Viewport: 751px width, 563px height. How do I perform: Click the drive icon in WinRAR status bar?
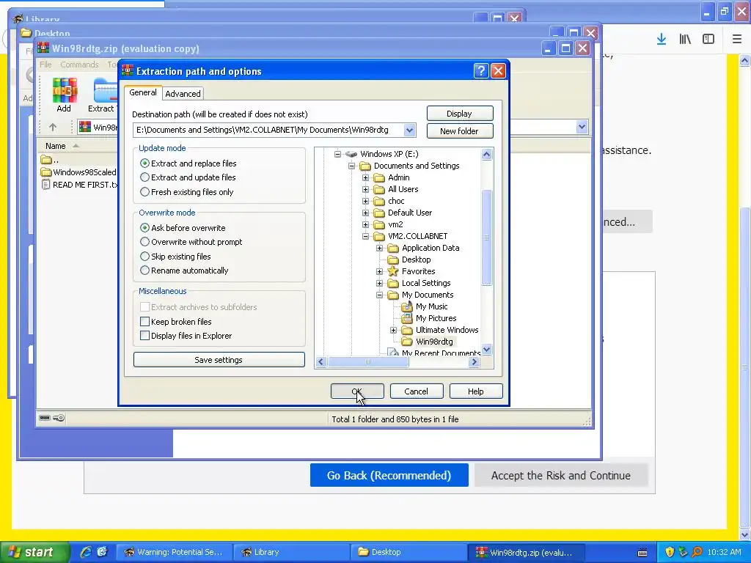point(45,418)
